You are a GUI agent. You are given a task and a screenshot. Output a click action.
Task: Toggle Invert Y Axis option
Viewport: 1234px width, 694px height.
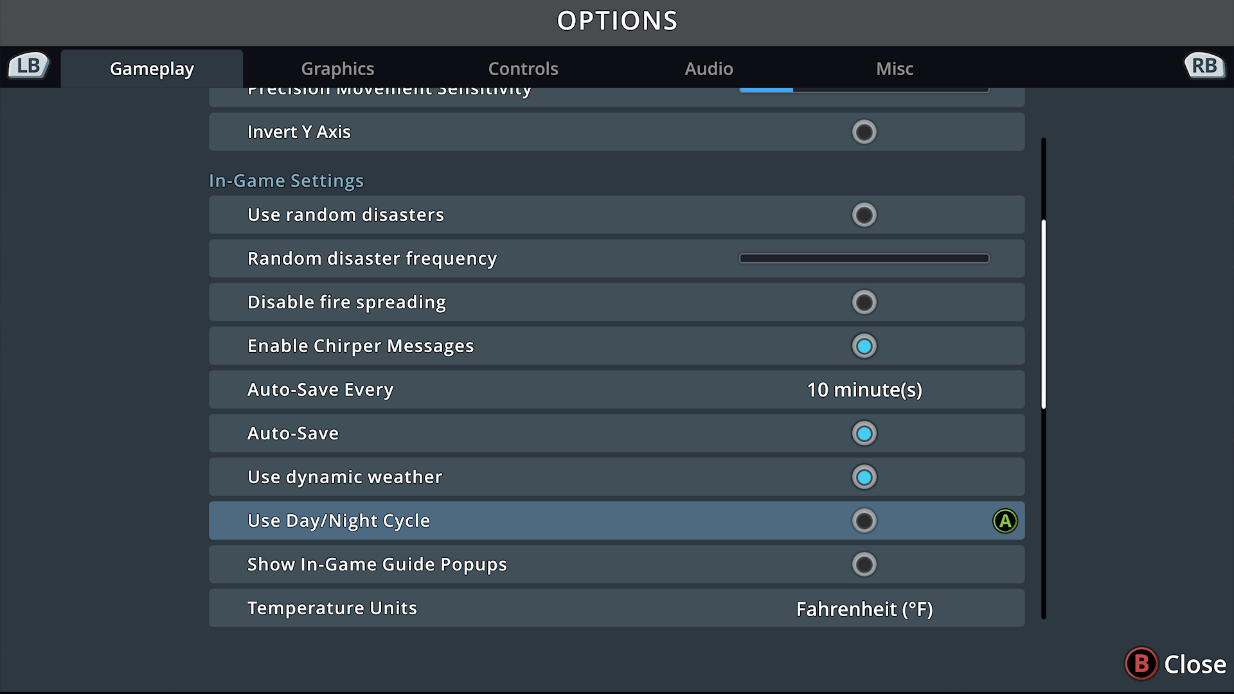[x=864, y=132]
